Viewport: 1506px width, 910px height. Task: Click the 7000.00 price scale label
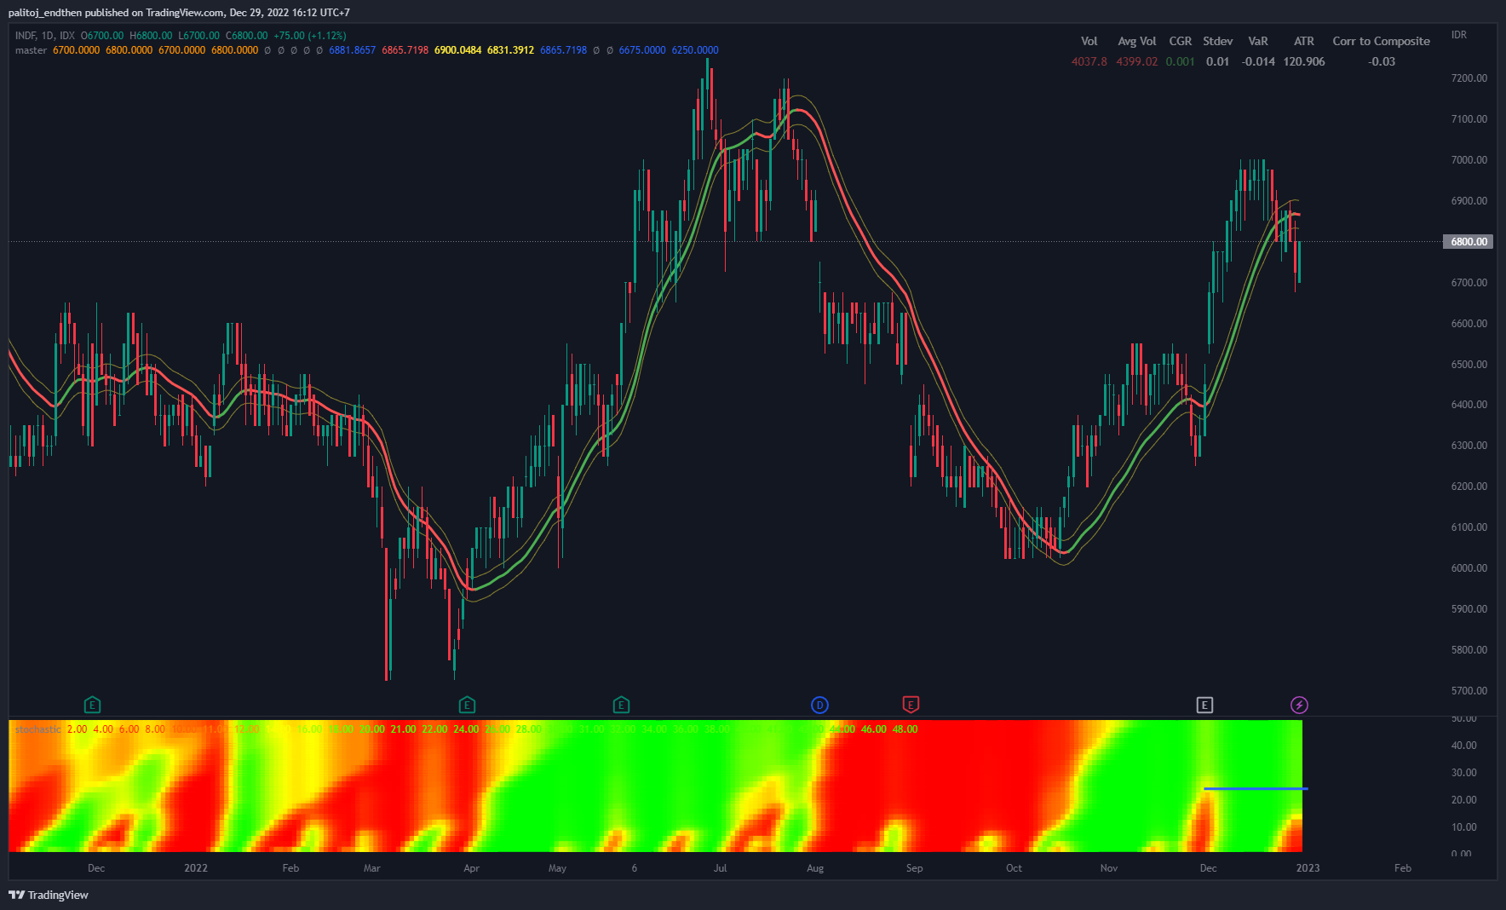point(1469,160)
